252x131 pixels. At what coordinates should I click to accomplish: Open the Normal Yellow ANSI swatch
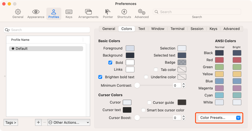coord(219,74)
